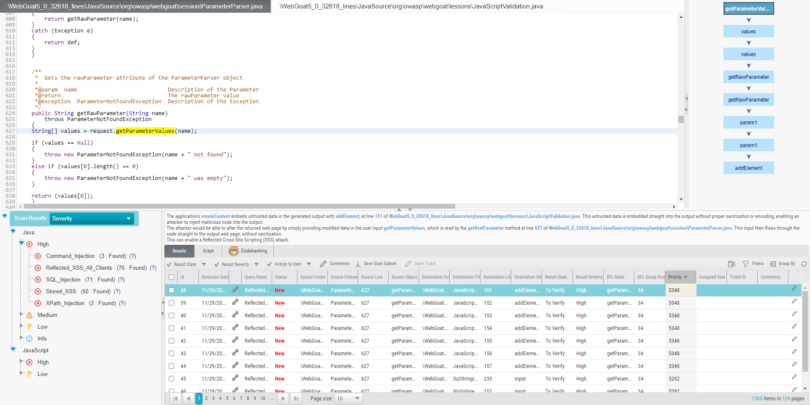The height and width of the screenshot is (405, 810).
Task: Edit comments with pencil icon in row 38
Action: (794, 289)
